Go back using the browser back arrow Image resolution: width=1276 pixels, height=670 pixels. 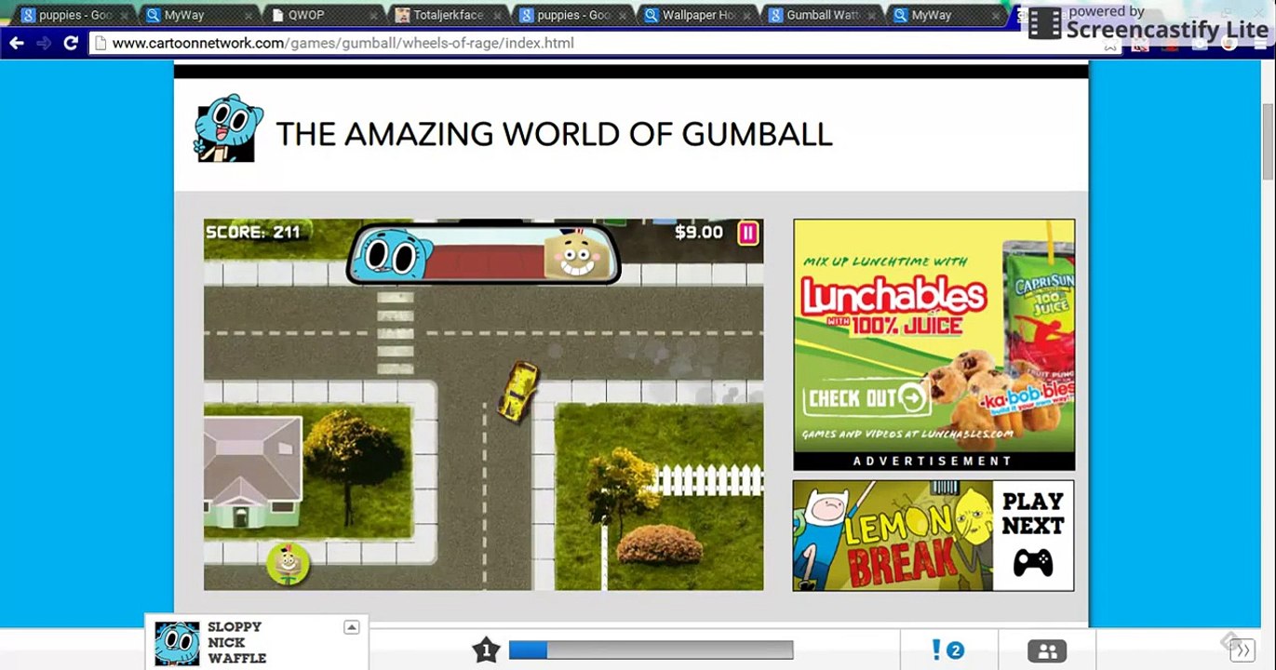[x=16, y=43]
